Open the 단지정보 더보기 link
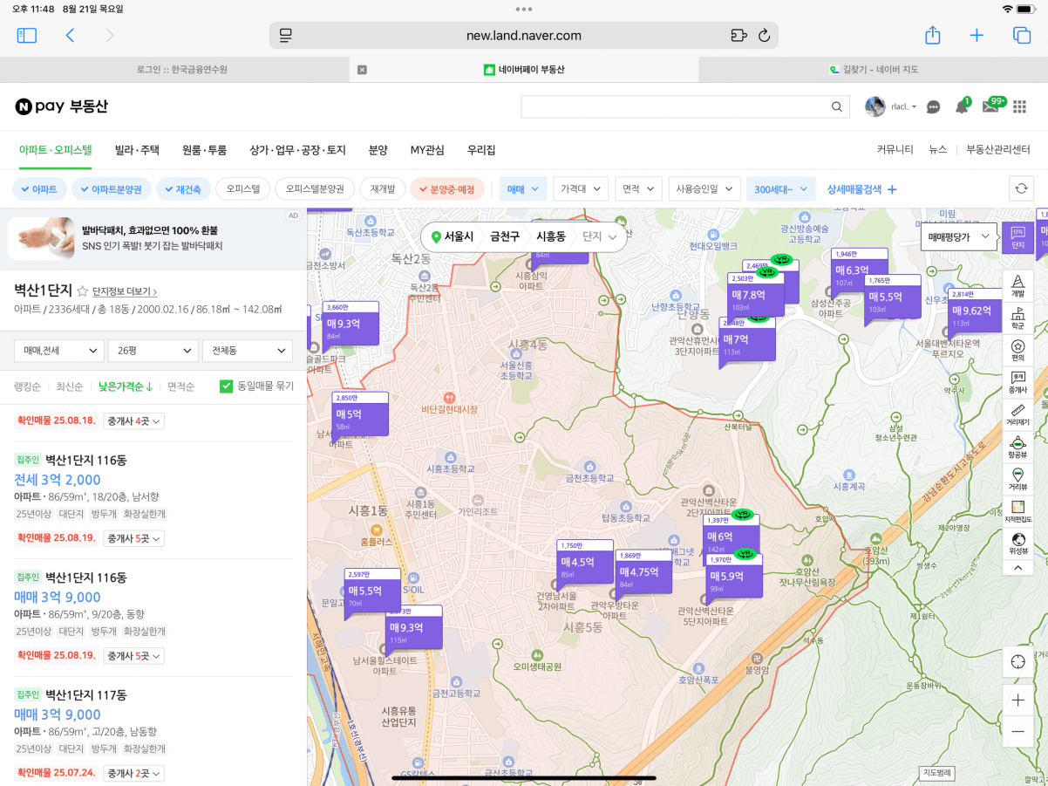The width and height of the screenshot is (1048, 786). (x=125, y=291)
